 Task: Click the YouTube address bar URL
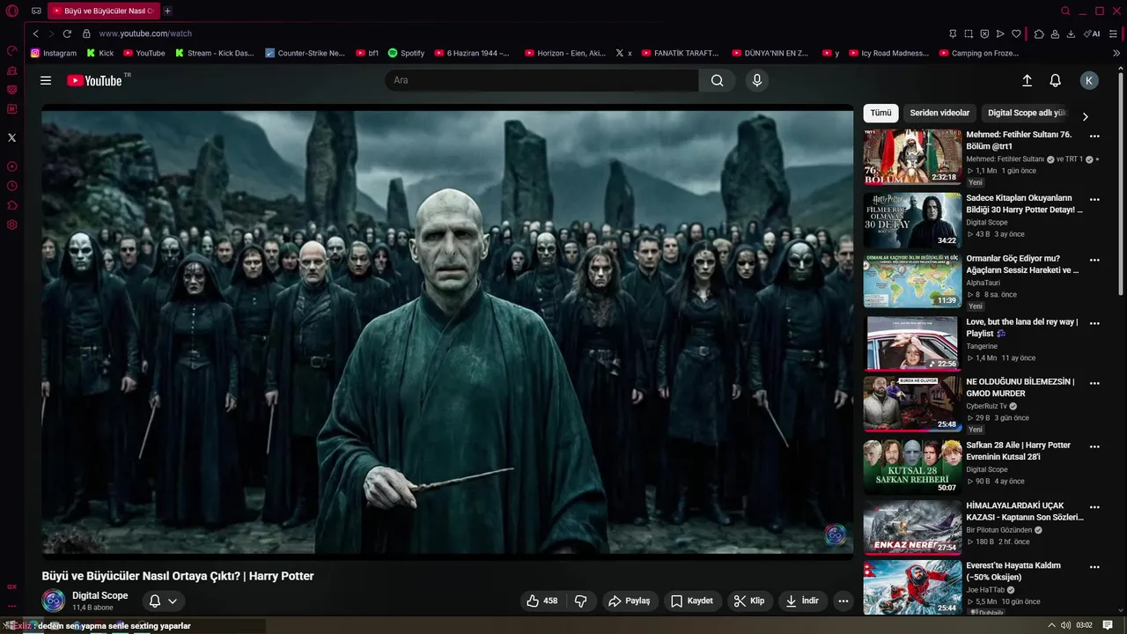[145, 33]
